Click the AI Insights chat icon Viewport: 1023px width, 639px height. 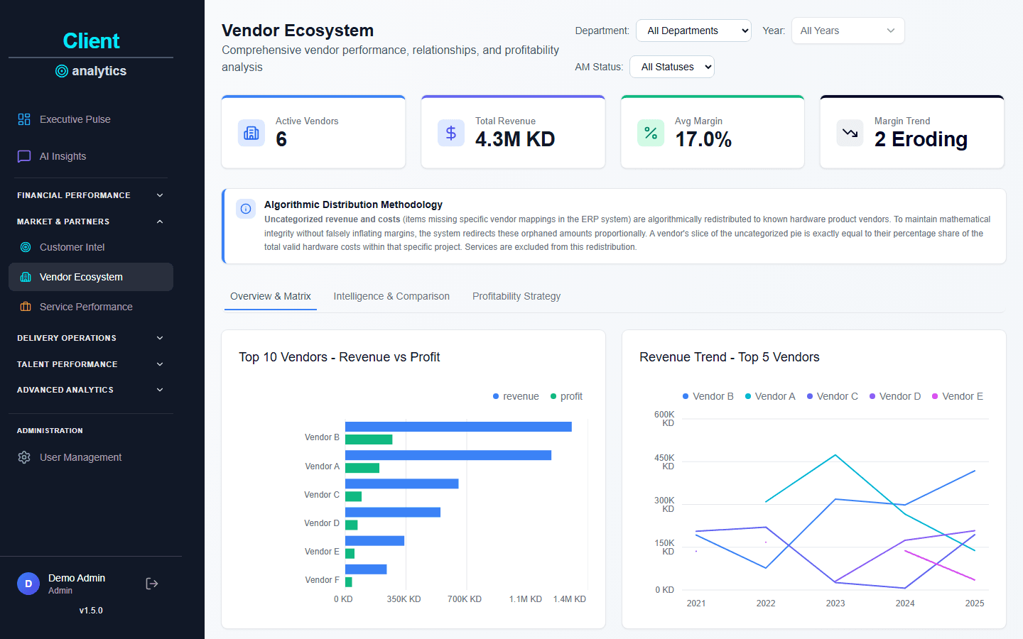point(24,156)
